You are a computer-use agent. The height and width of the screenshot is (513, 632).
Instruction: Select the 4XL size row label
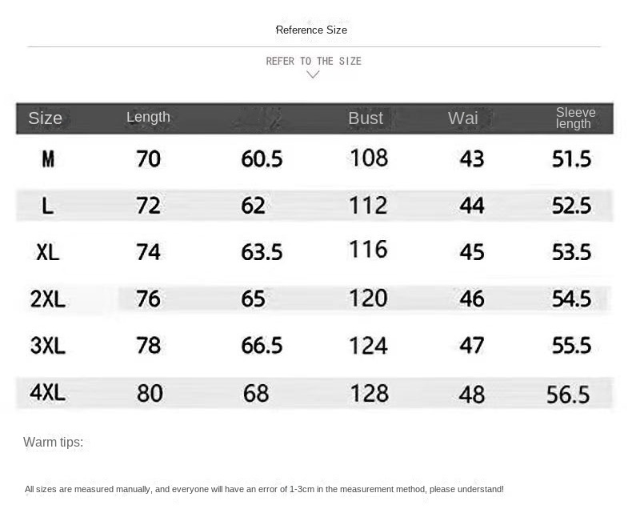point(48,392)
